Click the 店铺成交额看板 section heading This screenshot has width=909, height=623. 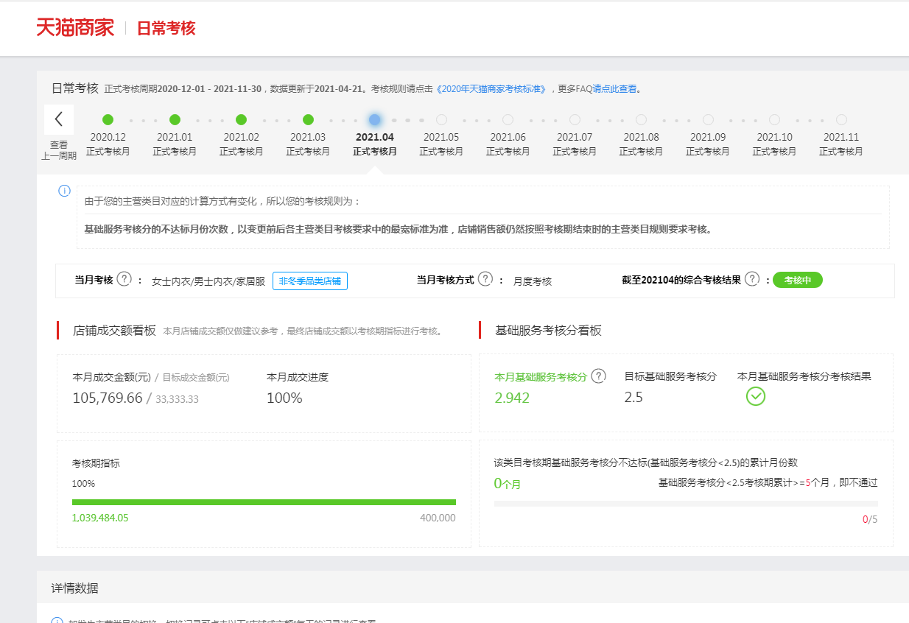[x=114, y=331]
